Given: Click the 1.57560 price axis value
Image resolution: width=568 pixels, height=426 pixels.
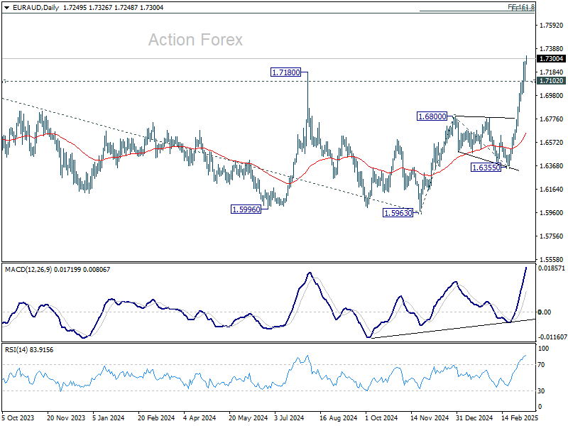Looking at the screenshot, I should coord(552,236).
